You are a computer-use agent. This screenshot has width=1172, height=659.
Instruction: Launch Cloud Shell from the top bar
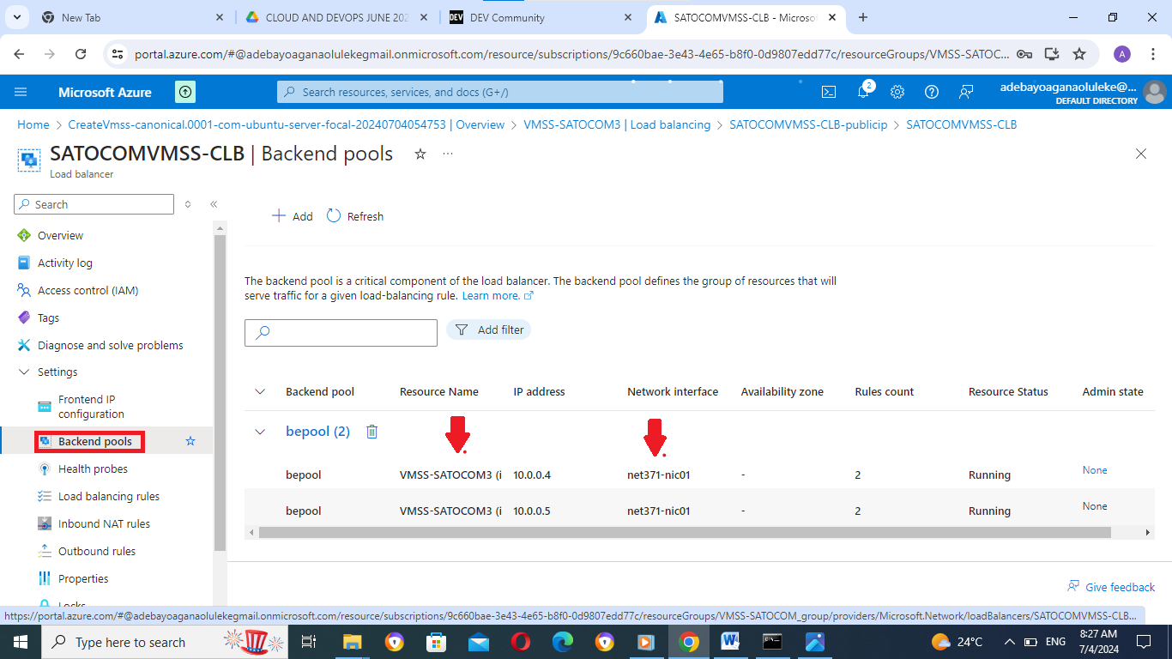click(x=829, y=92)
